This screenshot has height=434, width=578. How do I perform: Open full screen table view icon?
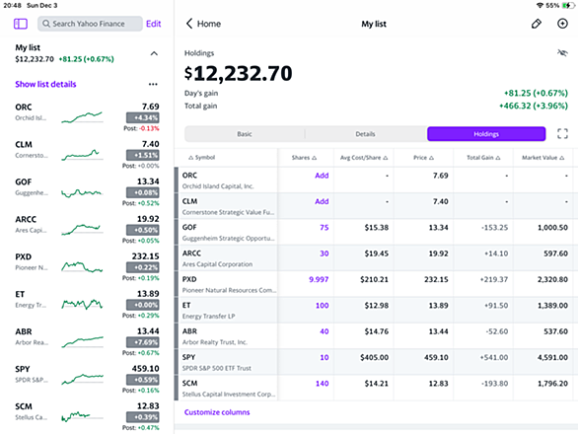point(562,133)
